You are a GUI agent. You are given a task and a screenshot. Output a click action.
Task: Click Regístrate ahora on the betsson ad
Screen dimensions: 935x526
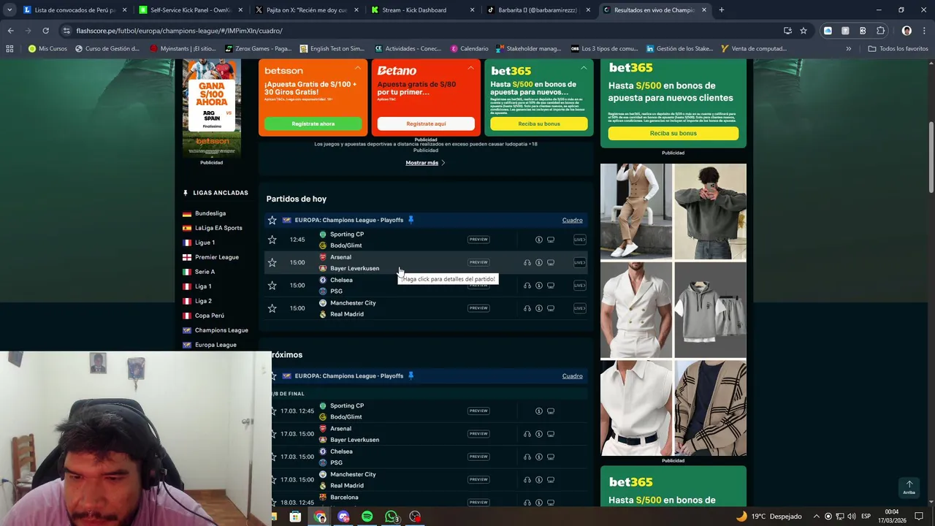pyautogui.click(x=313, y=124)
